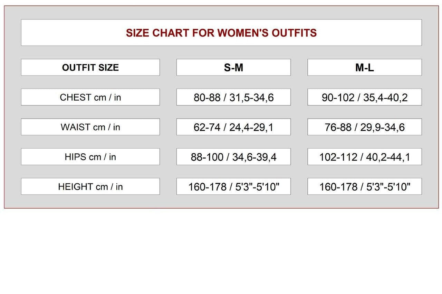442x294 pixels.
Task: Click the text 34,6-39,4 in the hips row
Action: [x=254, y=158]
